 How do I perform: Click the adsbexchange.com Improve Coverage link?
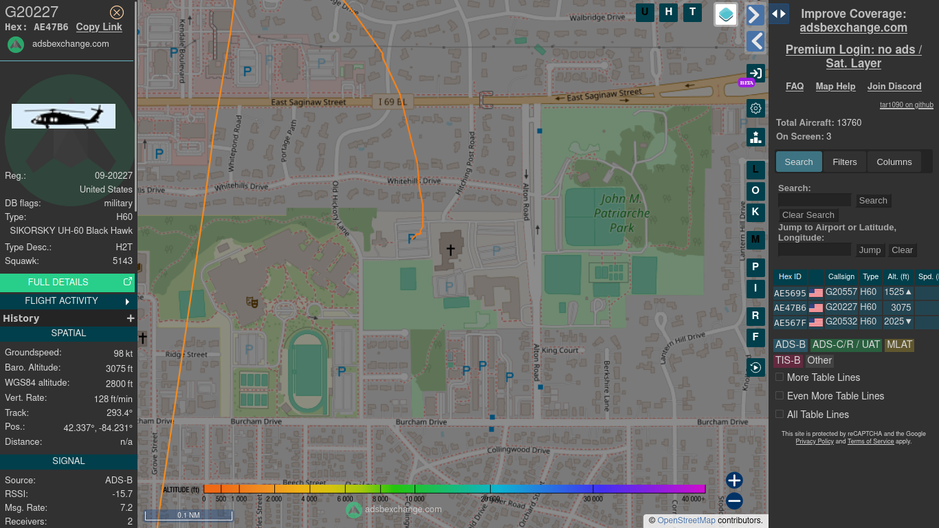coord(853,27)
